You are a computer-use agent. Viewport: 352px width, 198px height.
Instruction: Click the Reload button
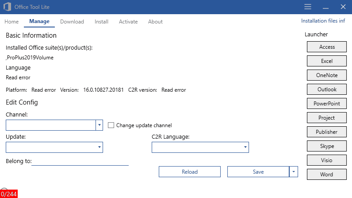(x=190, y=172)
